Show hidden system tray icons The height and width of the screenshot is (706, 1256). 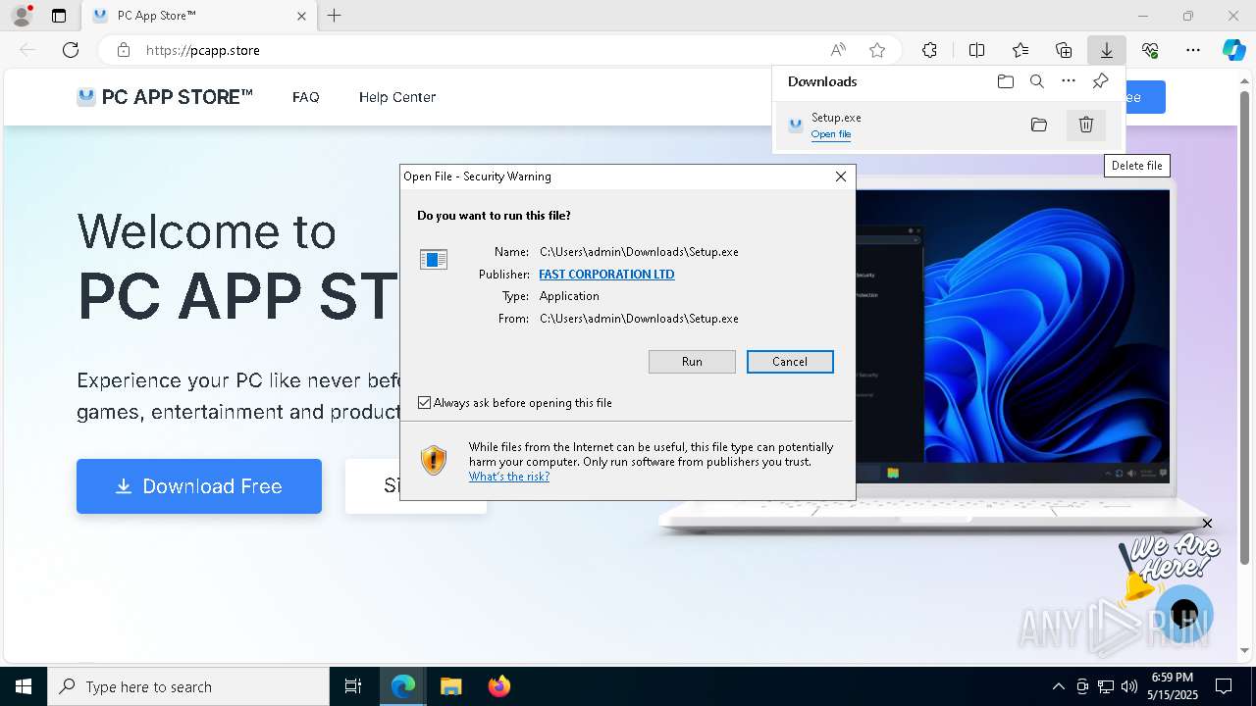click(x=1058, y=686)
